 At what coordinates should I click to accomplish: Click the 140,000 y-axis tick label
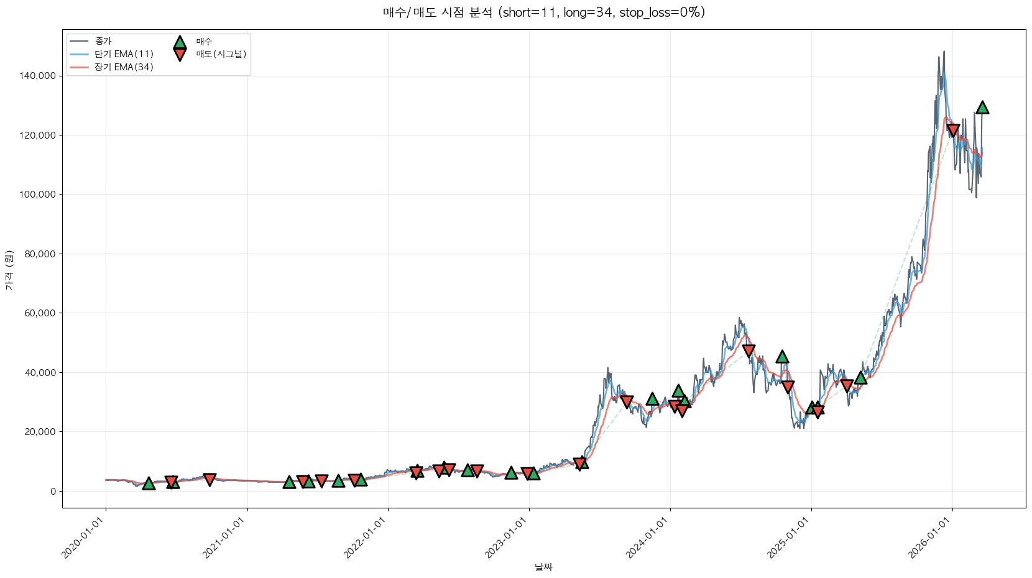click(37, 76)
